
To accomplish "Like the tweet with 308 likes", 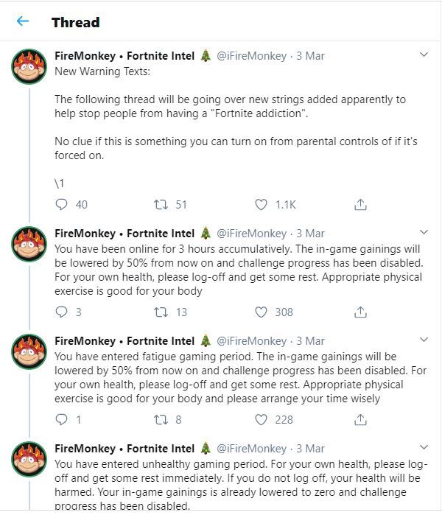I will click(x=261, y=312).
